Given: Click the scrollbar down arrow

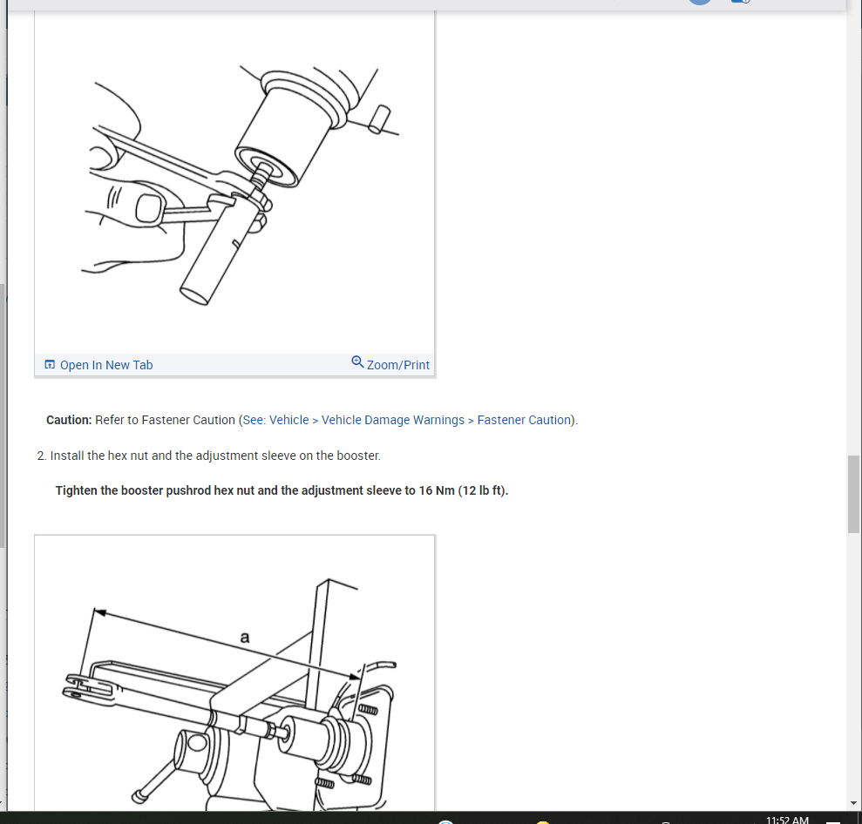Looking at the screenshot, I should coord(853,802).
